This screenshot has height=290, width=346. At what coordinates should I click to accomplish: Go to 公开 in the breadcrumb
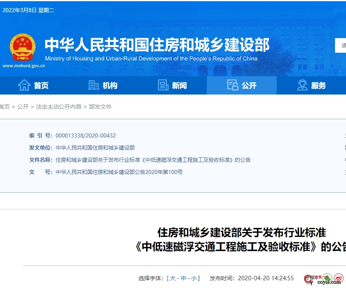(23, 107)
